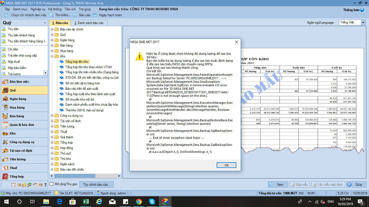Click the Sửa mẫu button
The image size is (369, 207).
click(300, 185)
